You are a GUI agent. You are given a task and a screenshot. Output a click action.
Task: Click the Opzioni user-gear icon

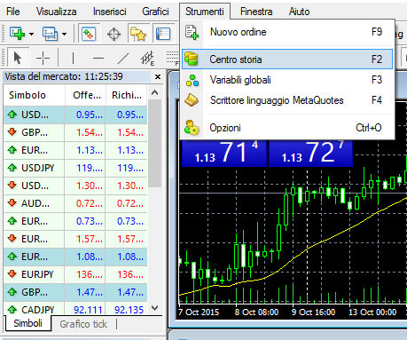click(x=192, y=128)
